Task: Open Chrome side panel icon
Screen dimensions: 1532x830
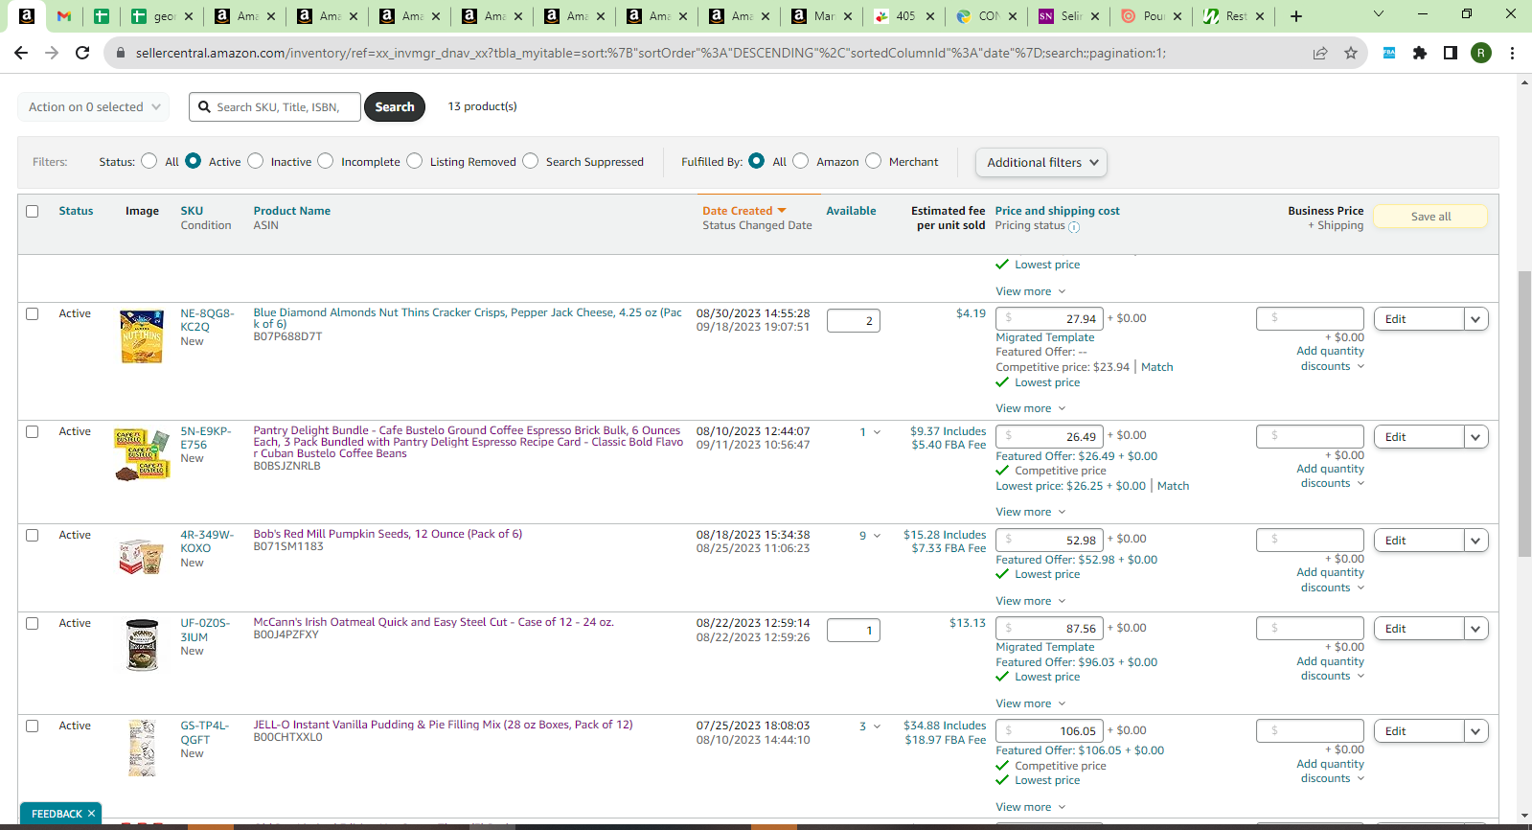Action: pos(1451,53)
